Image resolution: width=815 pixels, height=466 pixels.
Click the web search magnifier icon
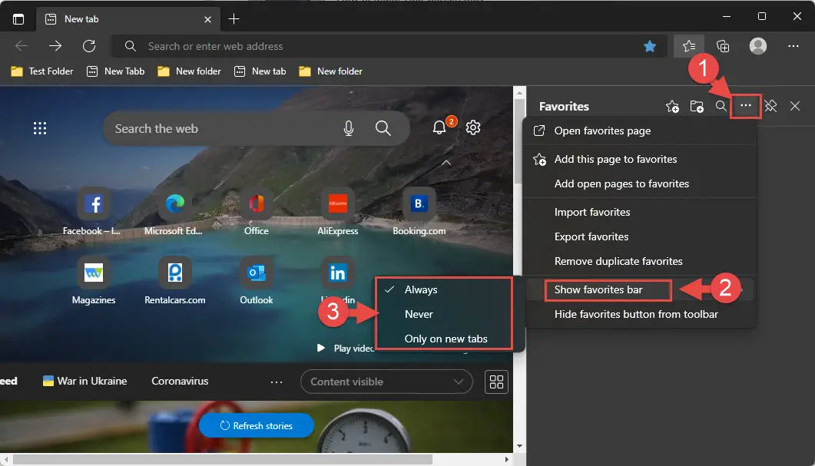pos(383,128)
